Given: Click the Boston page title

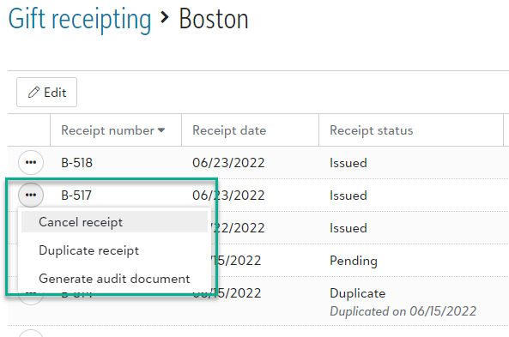Looking at the screenshot, I should coord(214,19).
